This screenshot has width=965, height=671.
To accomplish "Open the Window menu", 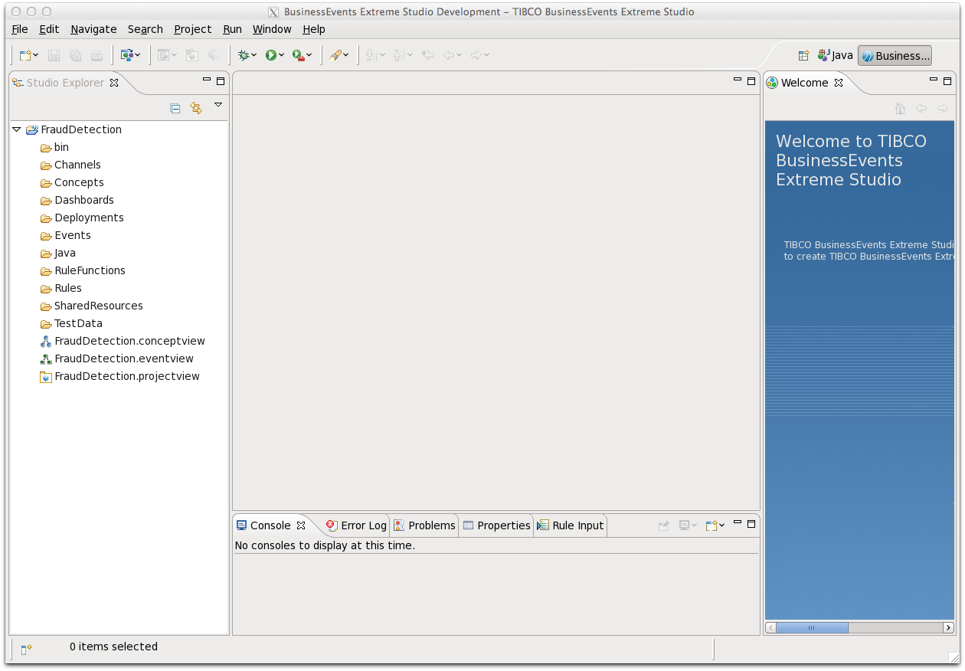I will pos(272,29).
